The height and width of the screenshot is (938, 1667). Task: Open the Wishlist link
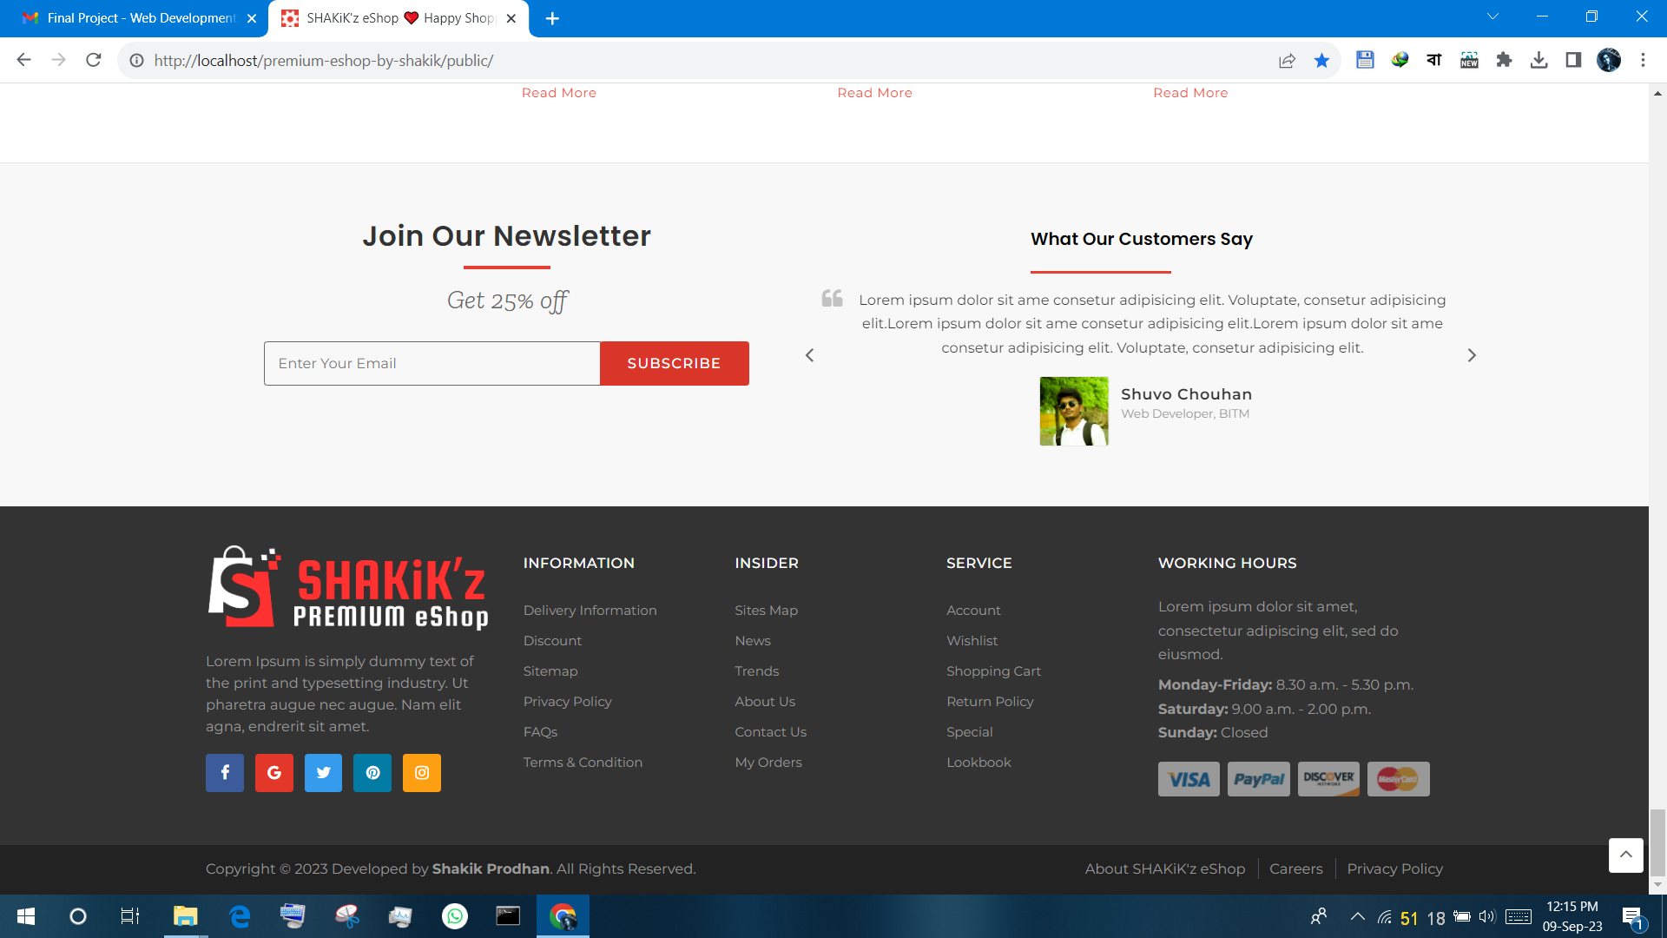click(972, 641)
